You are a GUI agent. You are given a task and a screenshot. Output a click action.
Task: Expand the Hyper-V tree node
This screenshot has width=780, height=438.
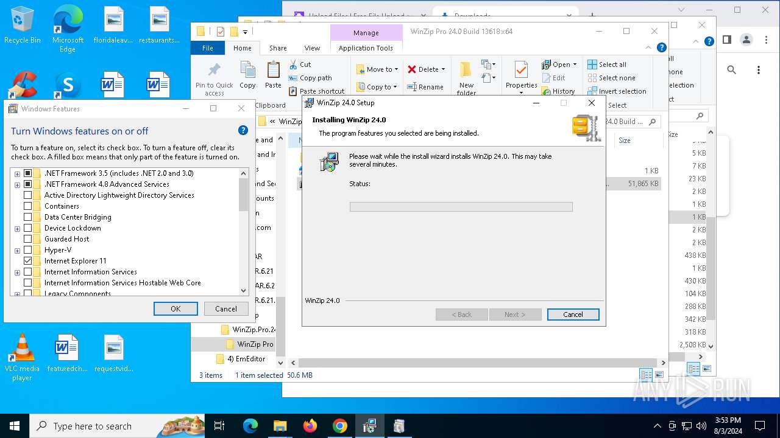coord(17,251)
